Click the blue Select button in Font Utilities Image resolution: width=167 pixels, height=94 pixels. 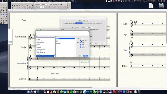coord(79,23)
